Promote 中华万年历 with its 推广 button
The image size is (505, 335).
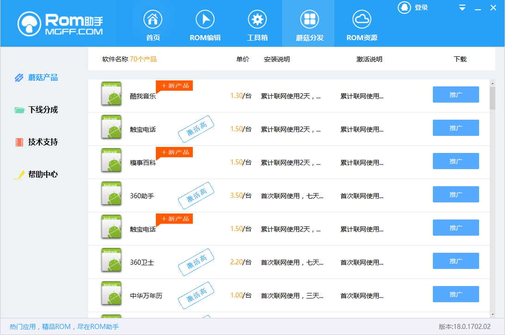point(456,294)
